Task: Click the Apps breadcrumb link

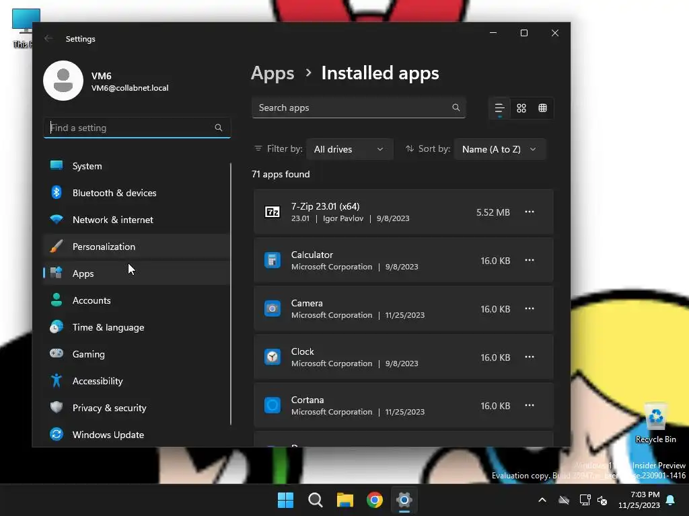Action: pyautogui.click(x=273, y=73)
